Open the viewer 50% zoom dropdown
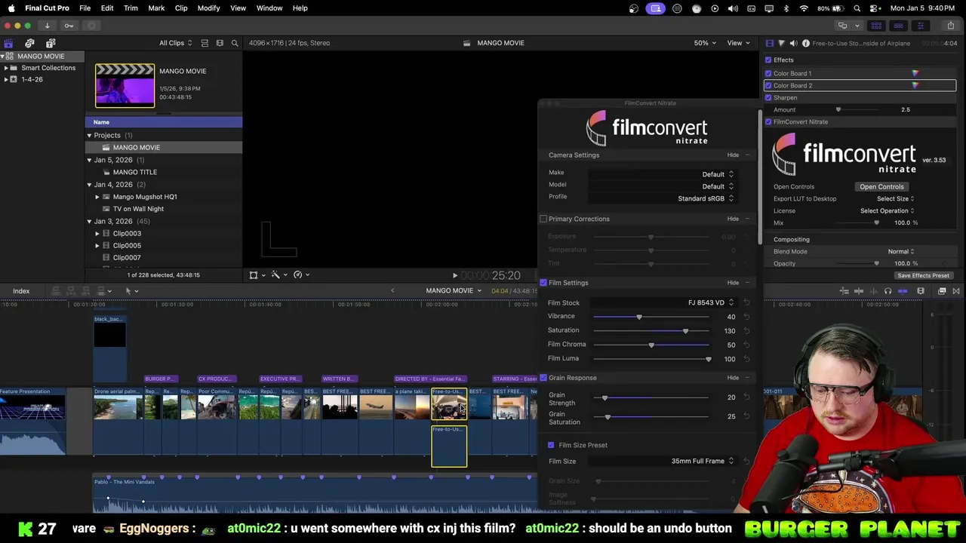This screenshot has width=966, height=543. [x=706, y=43]
